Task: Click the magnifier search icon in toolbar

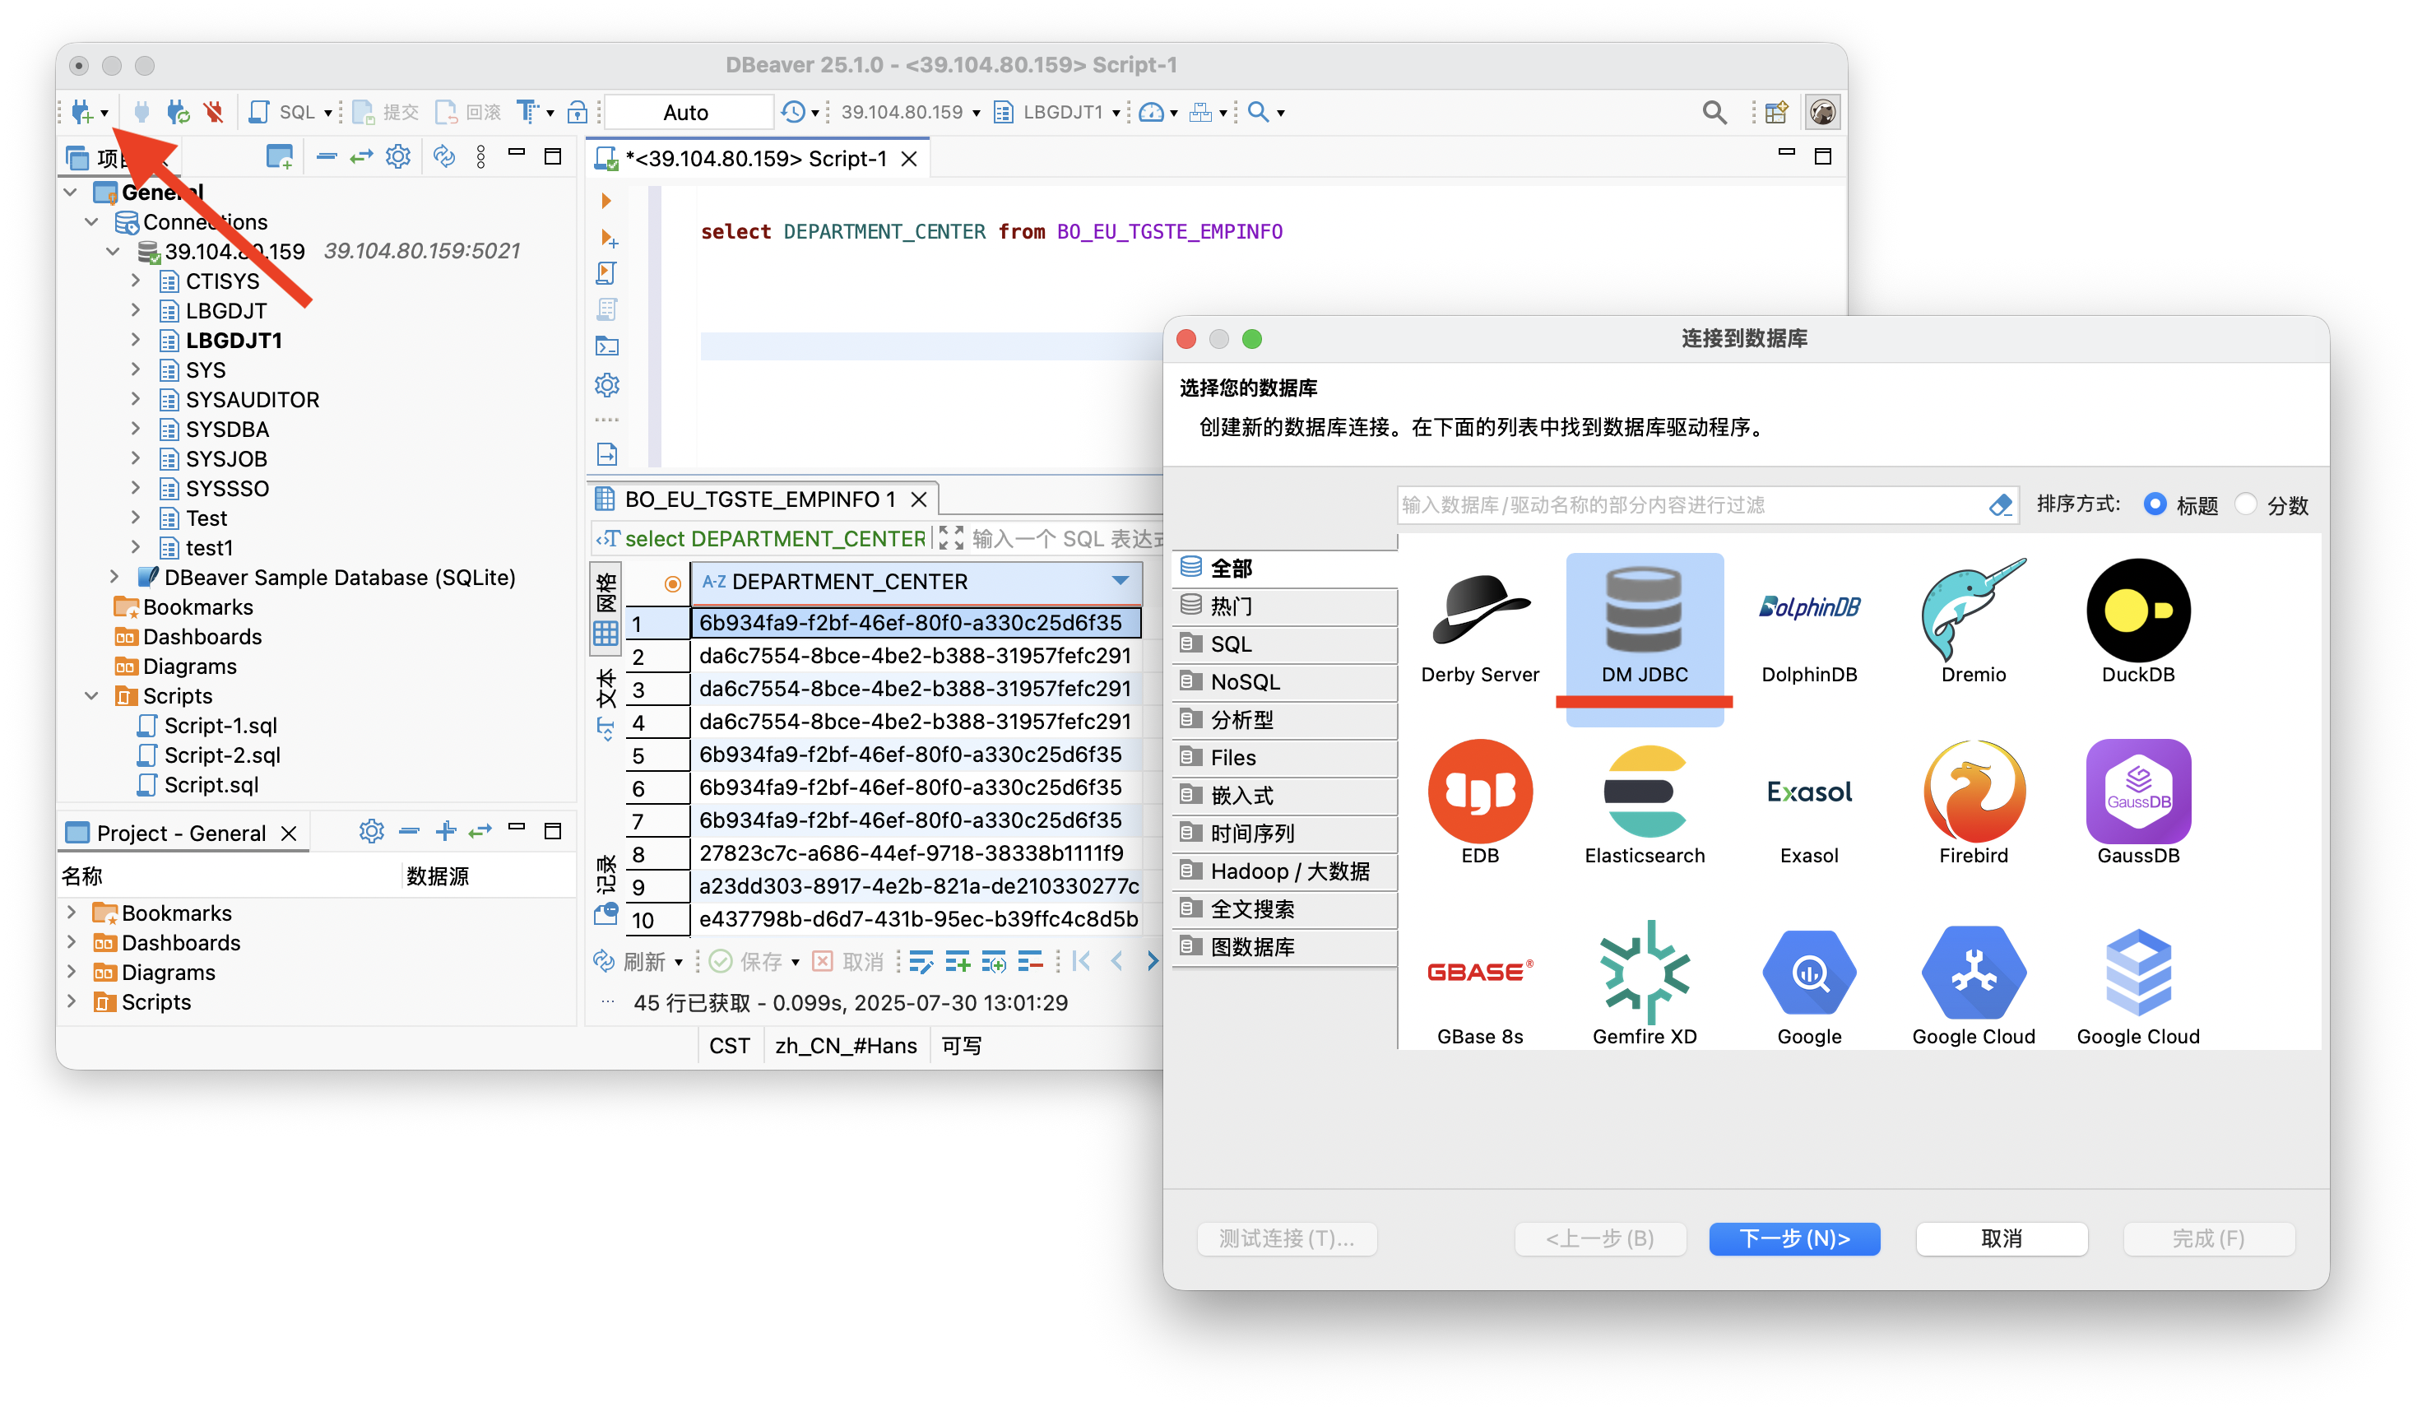Action: point(1714,113)
